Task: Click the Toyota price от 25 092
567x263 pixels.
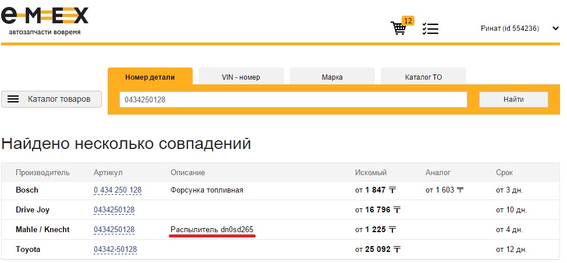Action: click(378, 250)
